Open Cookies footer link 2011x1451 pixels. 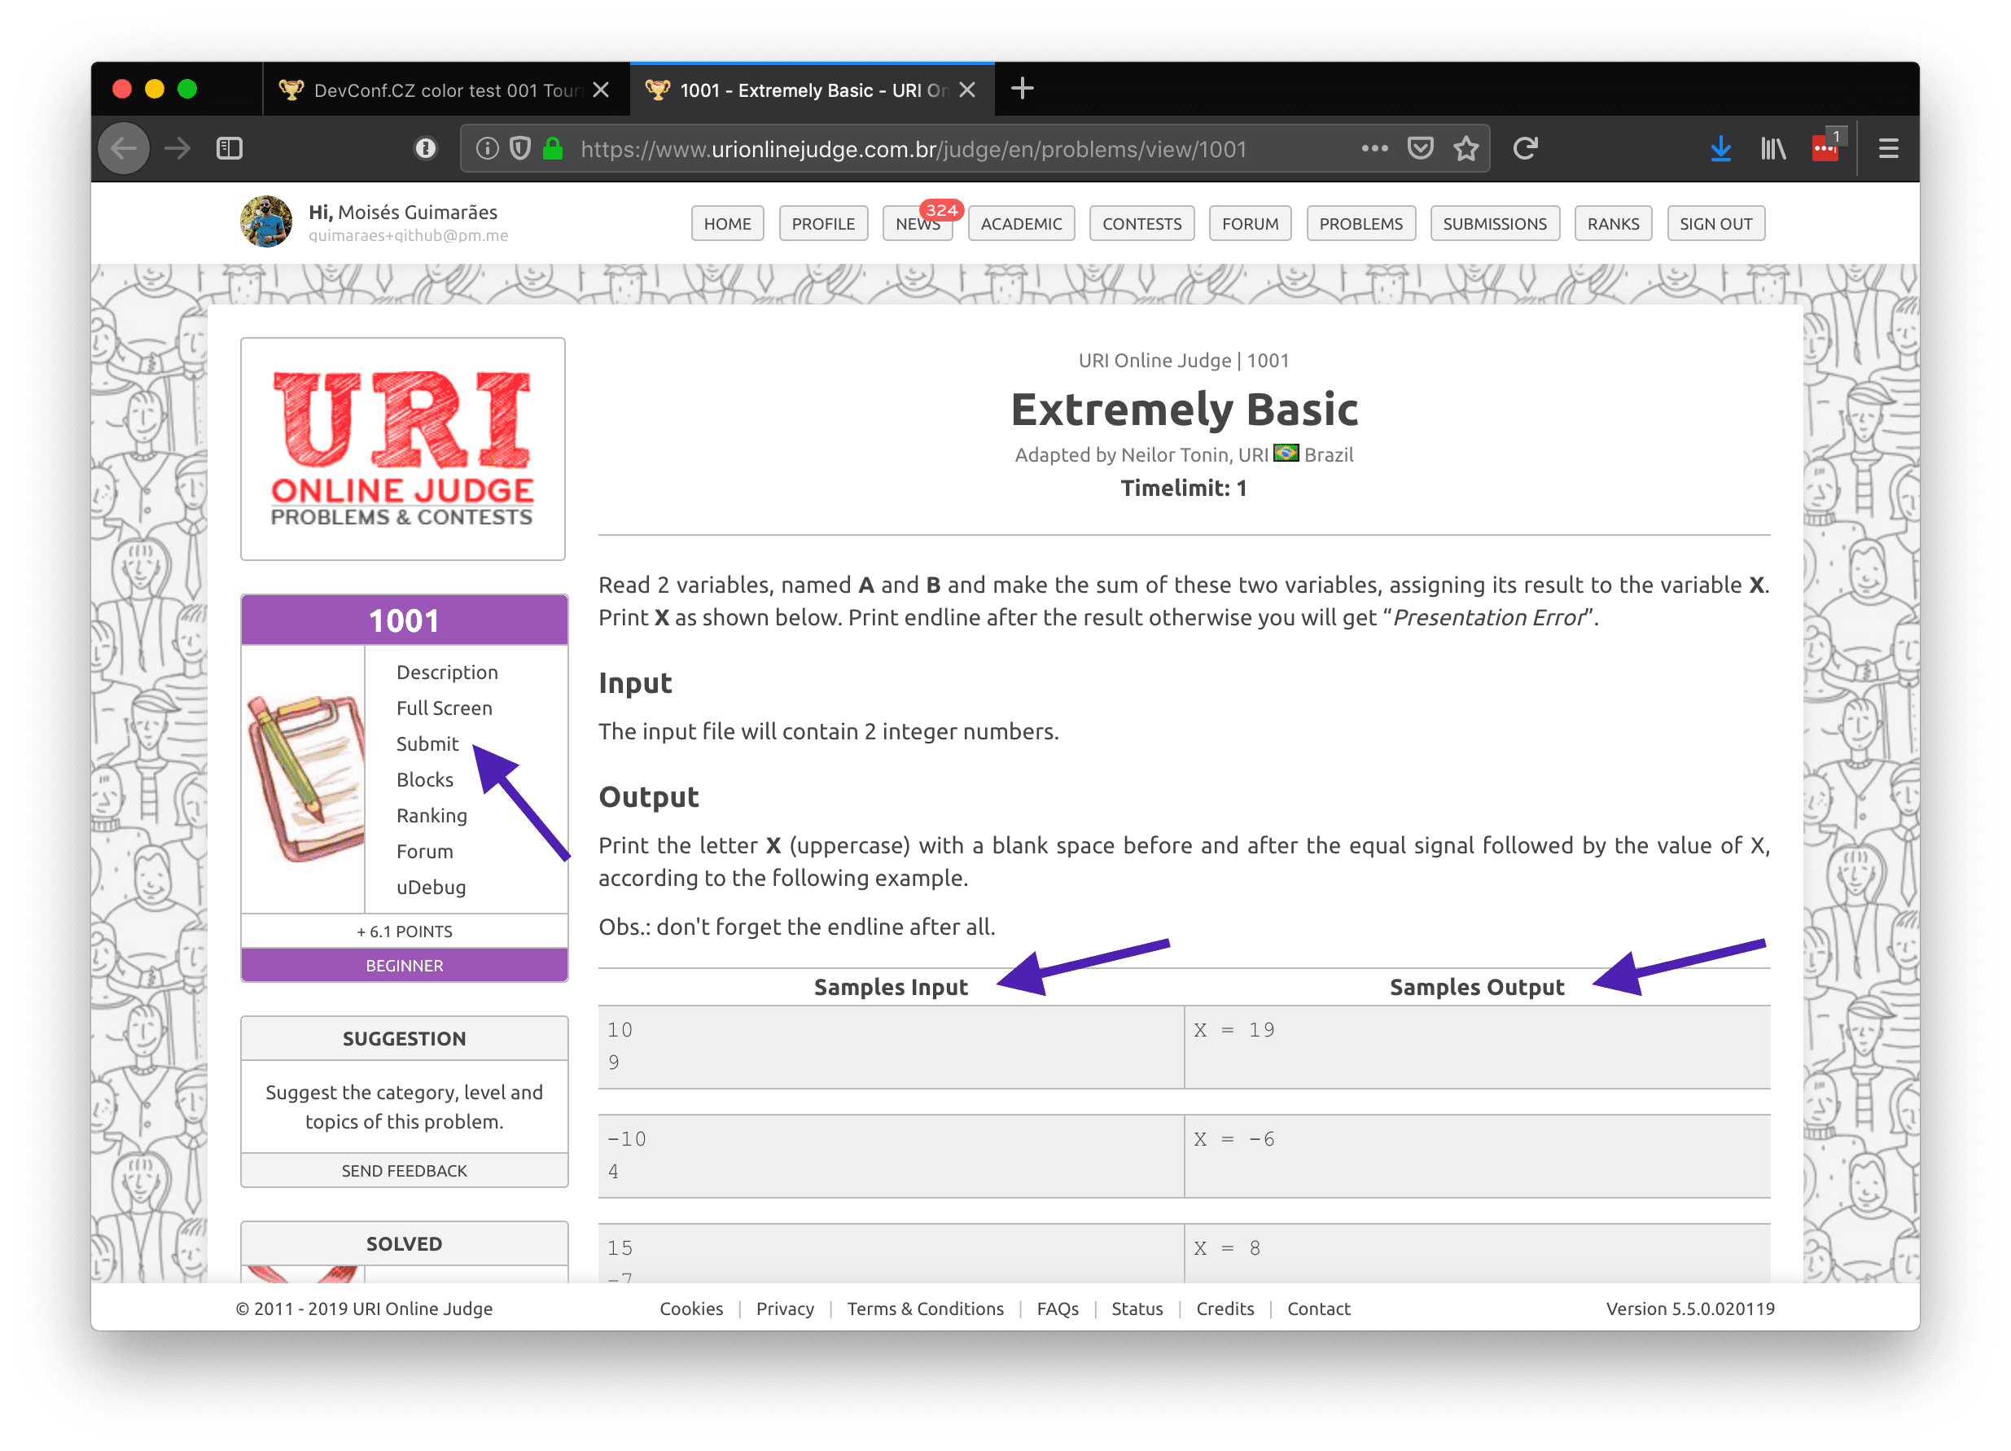click(691, 1309)
